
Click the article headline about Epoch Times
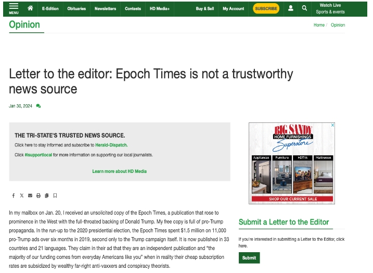(151, 81)
